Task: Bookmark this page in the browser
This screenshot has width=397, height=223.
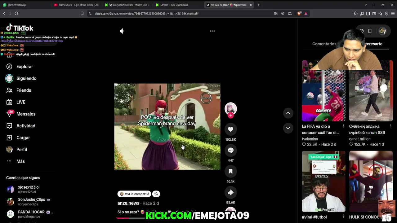Action: click(x=82, y=14)
